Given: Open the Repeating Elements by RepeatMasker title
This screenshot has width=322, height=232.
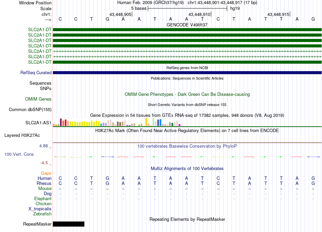Looking at the screenshot, I should (x=187, y=219).
